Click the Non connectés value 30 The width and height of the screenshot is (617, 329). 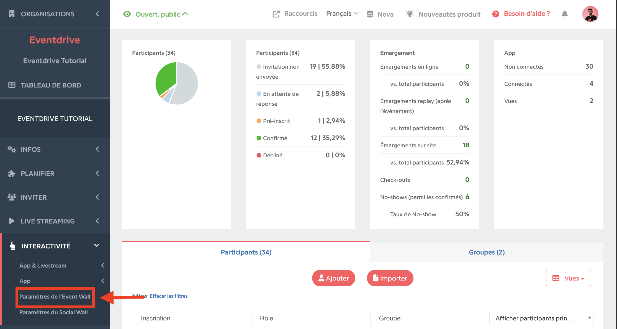(x=589, y=66)
